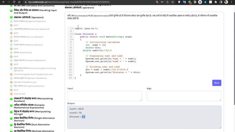Screen dimensions: 235x132
Task: Fold the class Division block at line 3
Action: point(73,34)
